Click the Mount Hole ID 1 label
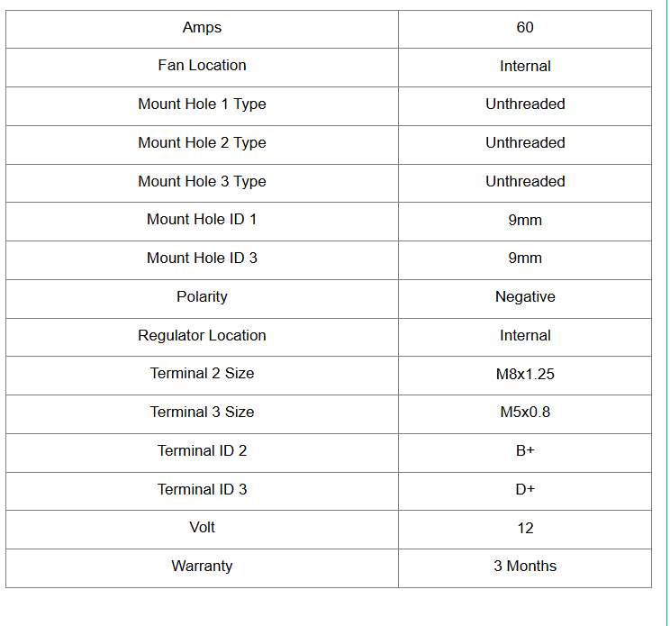Image resolution: width=670 pixels, height=626 pixels. click(x=202, y=220)
